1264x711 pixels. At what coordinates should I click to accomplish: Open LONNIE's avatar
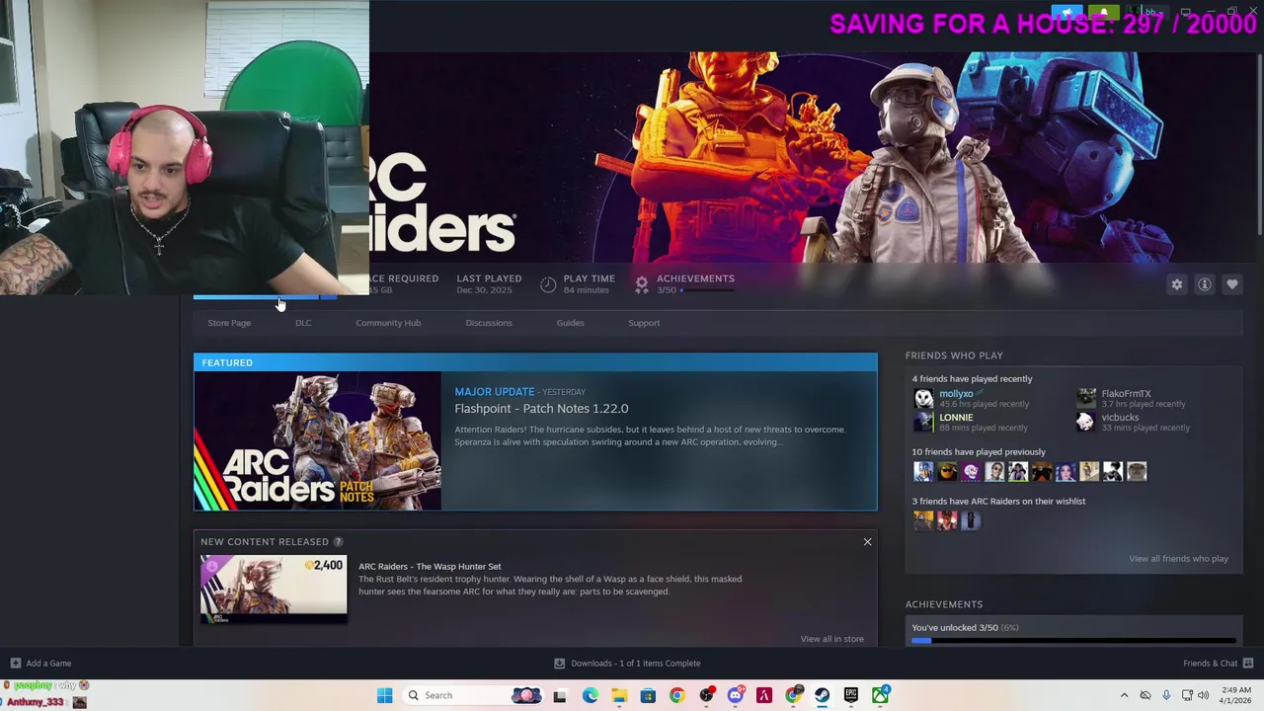point(923,422)
